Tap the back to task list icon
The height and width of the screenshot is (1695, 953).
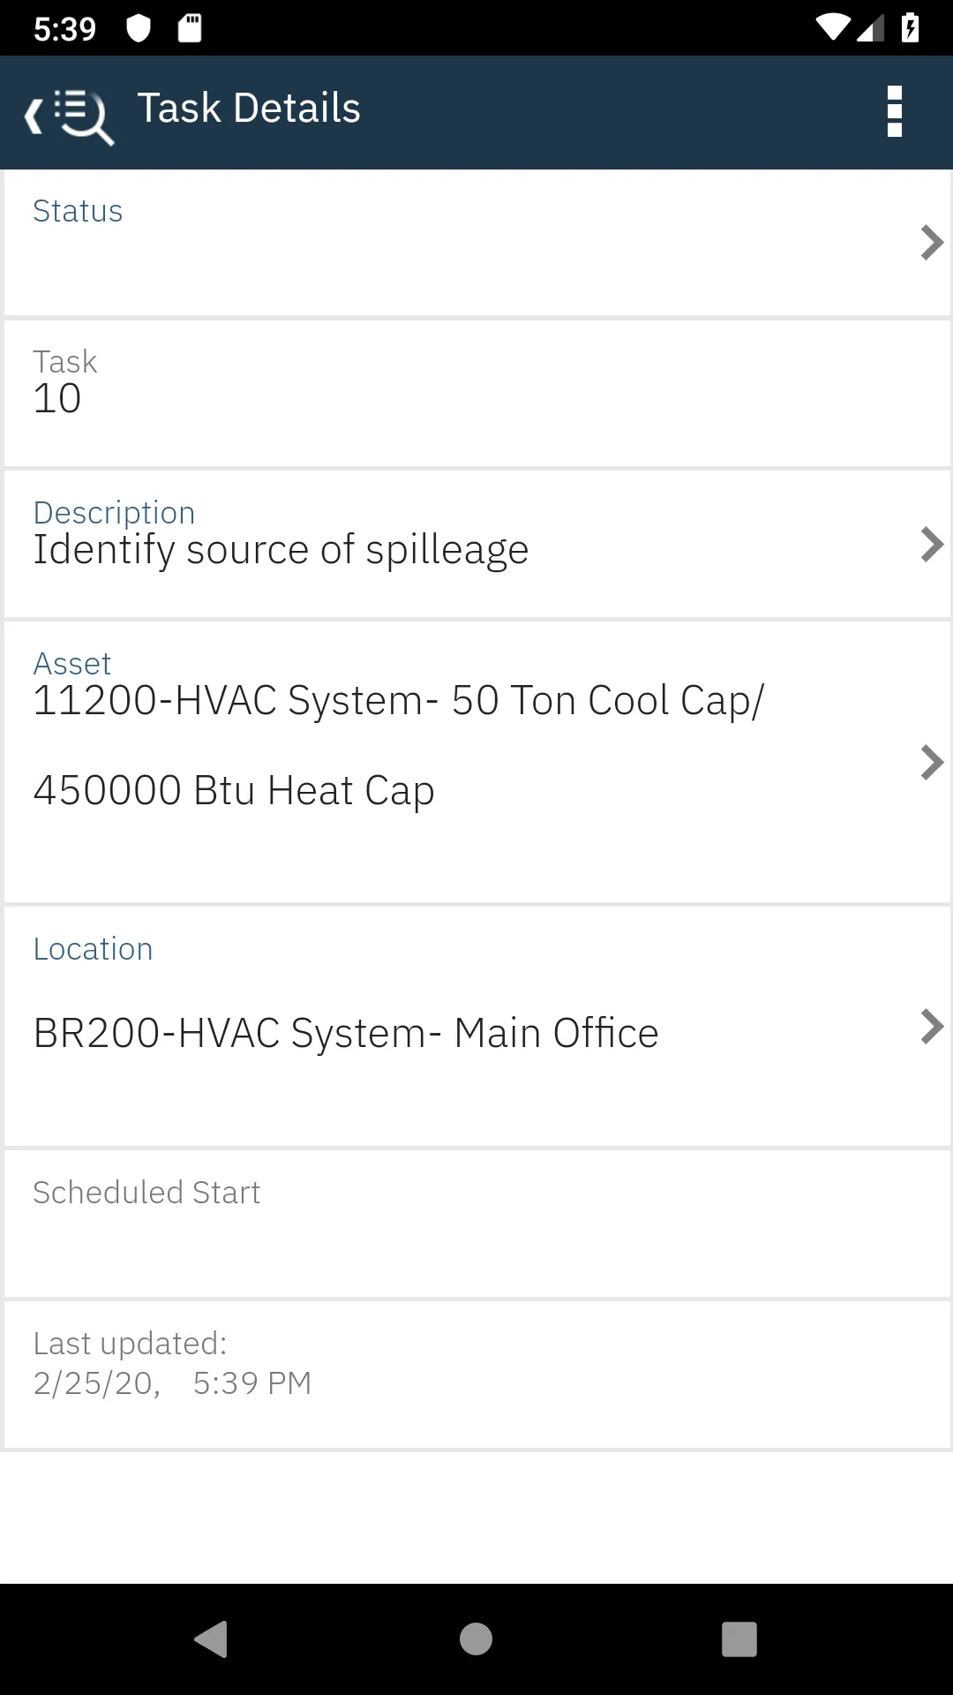(x=69, y=115)
